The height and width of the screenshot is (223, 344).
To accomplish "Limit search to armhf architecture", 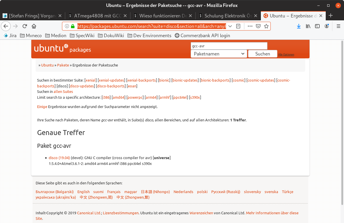I will (165, 97).
